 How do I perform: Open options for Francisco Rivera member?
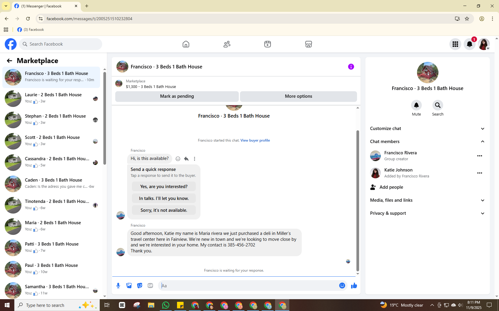point(480,156)
